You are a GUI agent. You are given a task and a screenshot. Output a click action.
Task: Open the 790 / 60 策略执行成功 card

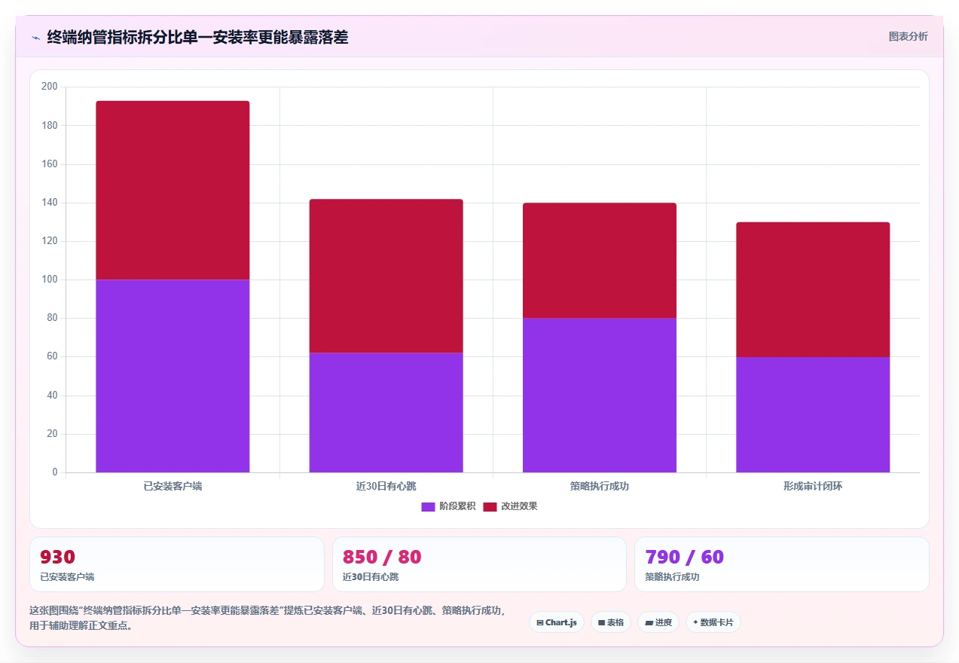[x=782, y=564]
